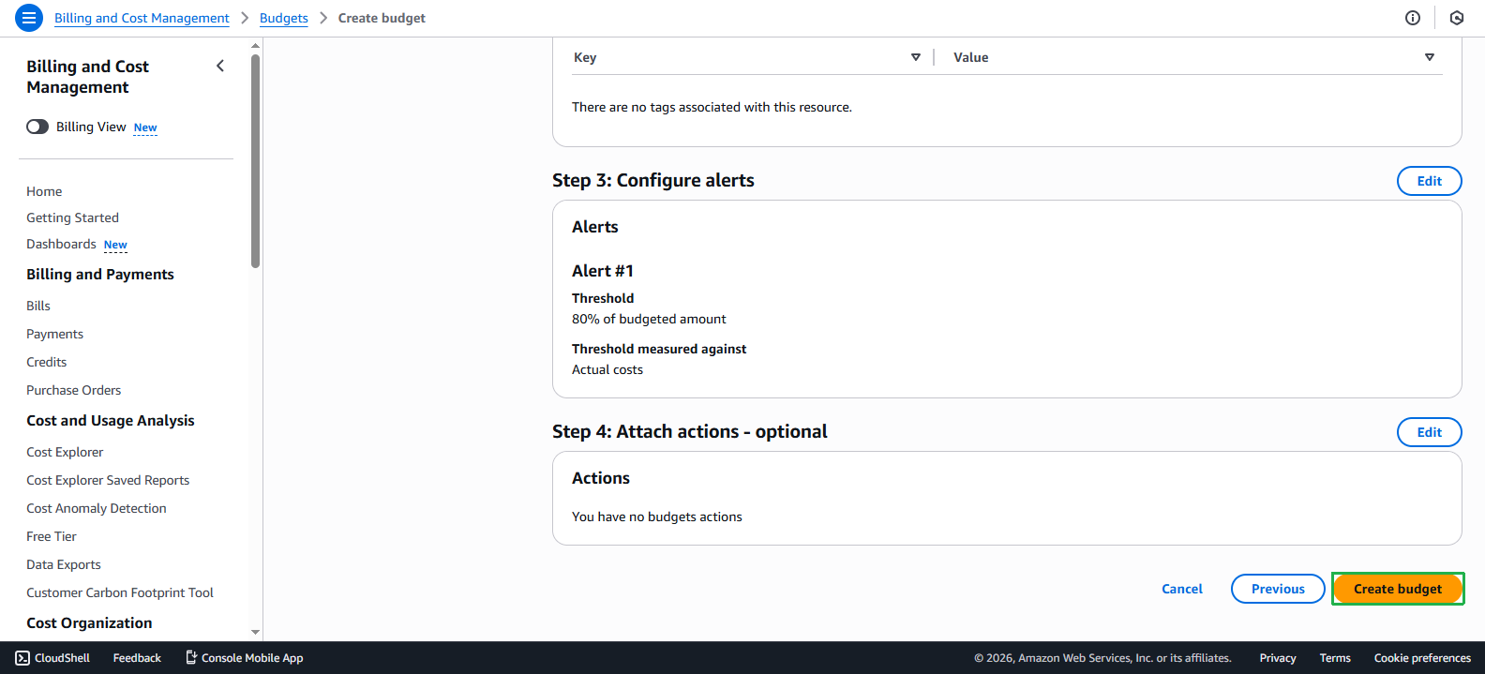
Task: Open Console Mobile App link
Action: tap(244, 658)
